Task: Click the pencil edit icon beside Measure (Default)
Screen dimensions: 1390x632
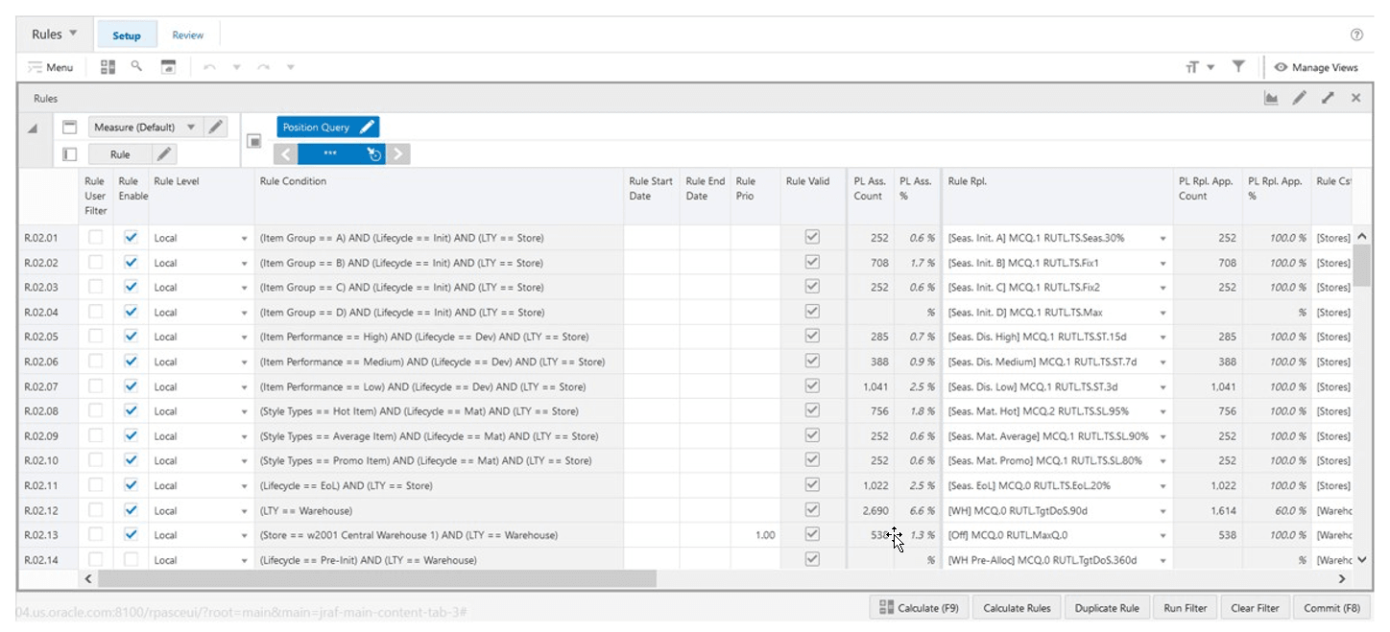Action: 216,127
